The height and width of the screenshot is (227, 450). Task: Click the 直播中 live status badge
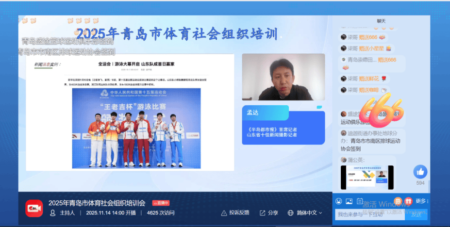160,203
